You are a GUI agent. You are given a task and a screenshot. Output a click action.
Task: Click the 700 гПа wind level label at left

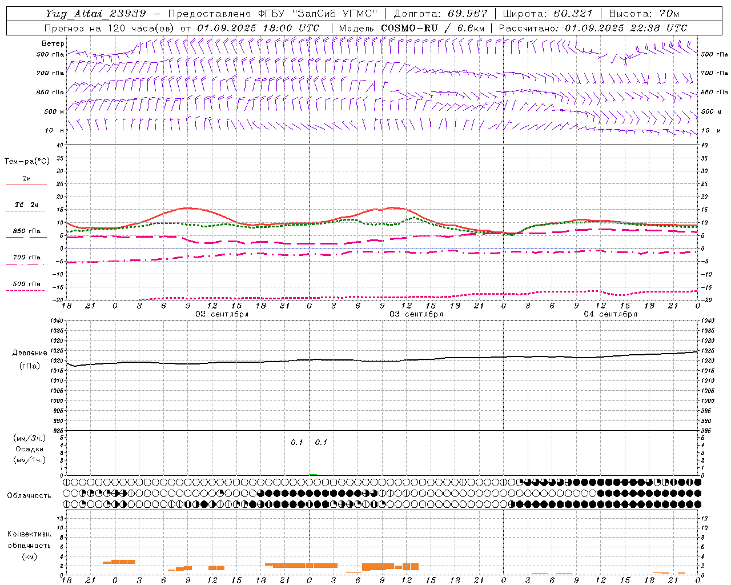point(50,73)
